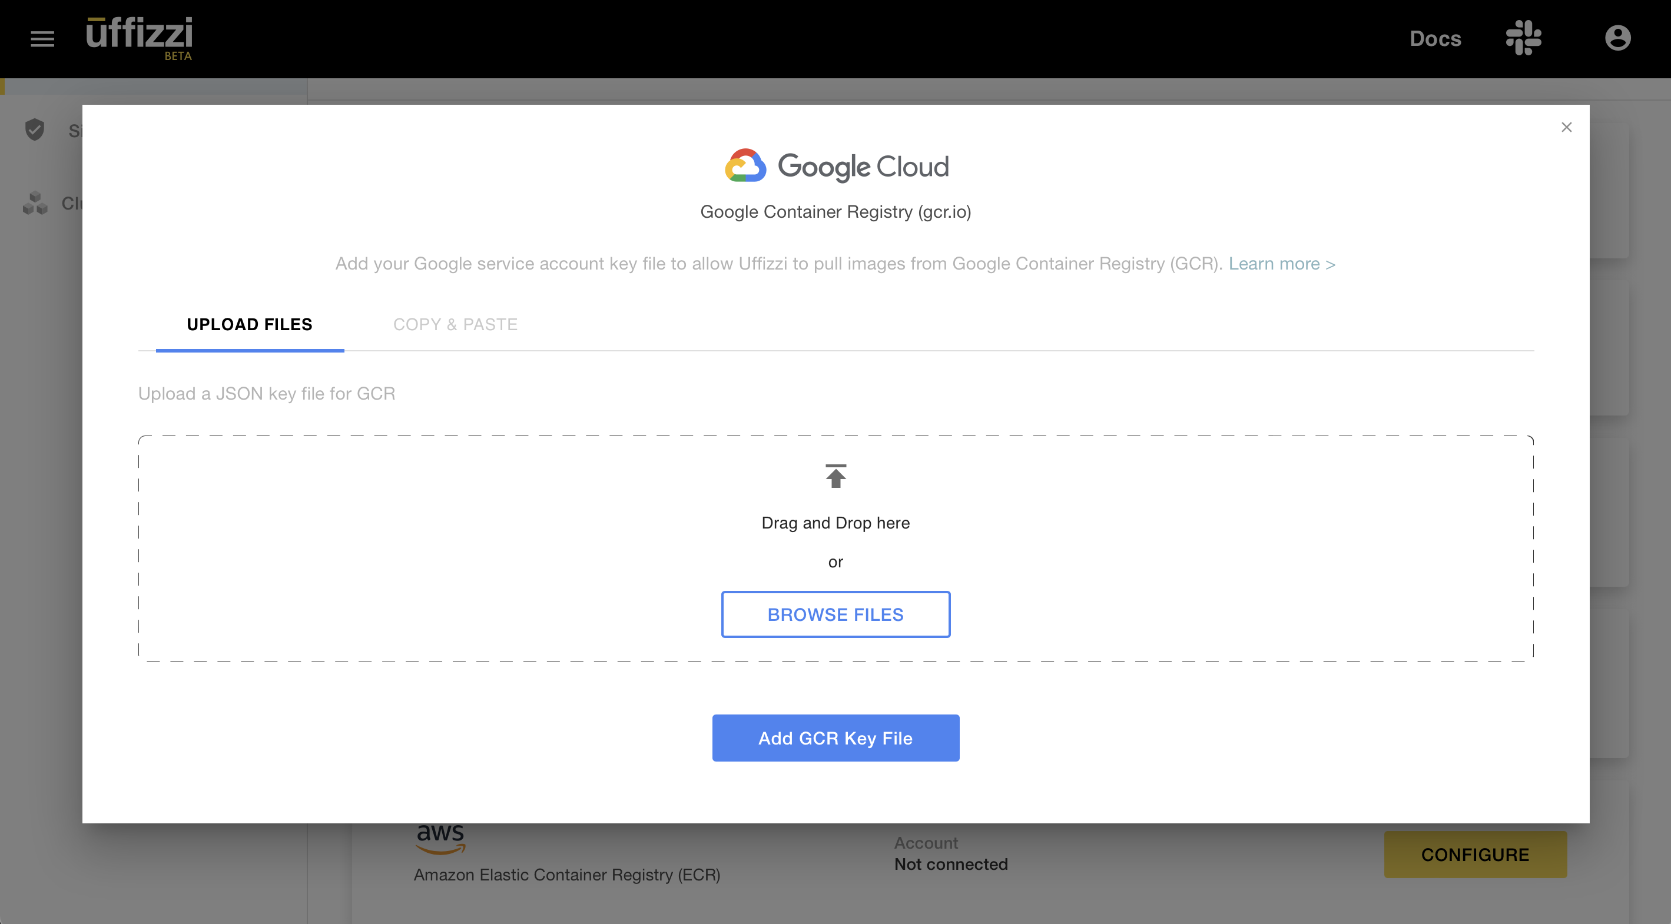Close the Google Cloud dialog
Image resolution: width=1671 pixels, height=924 pixels.
(x=1566, y=127)
